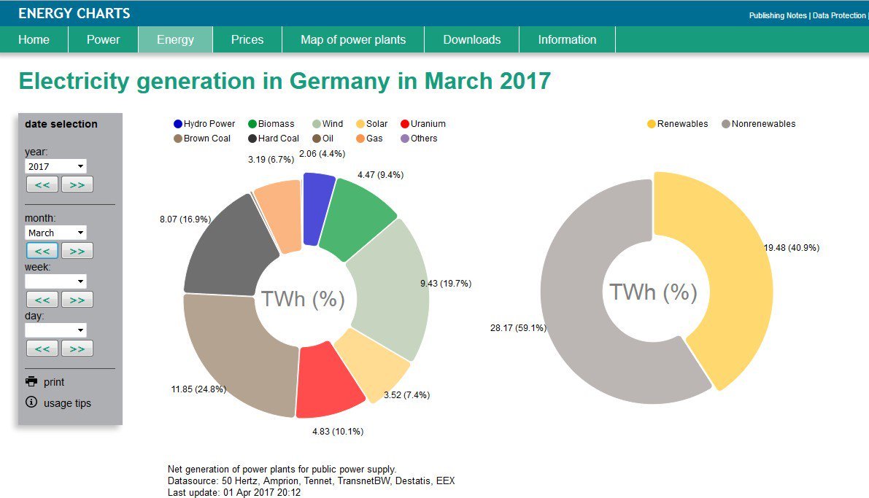Expand the empty day dropdown

click(55, 330)
